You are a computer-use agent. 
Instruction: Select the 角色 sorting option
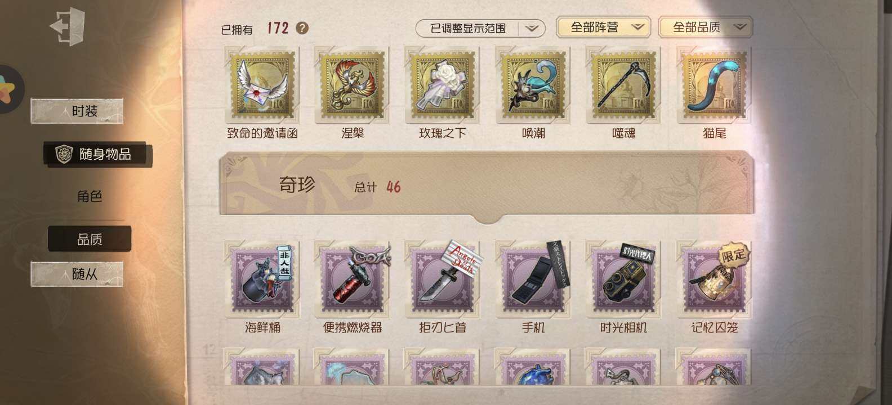(90, 196)
